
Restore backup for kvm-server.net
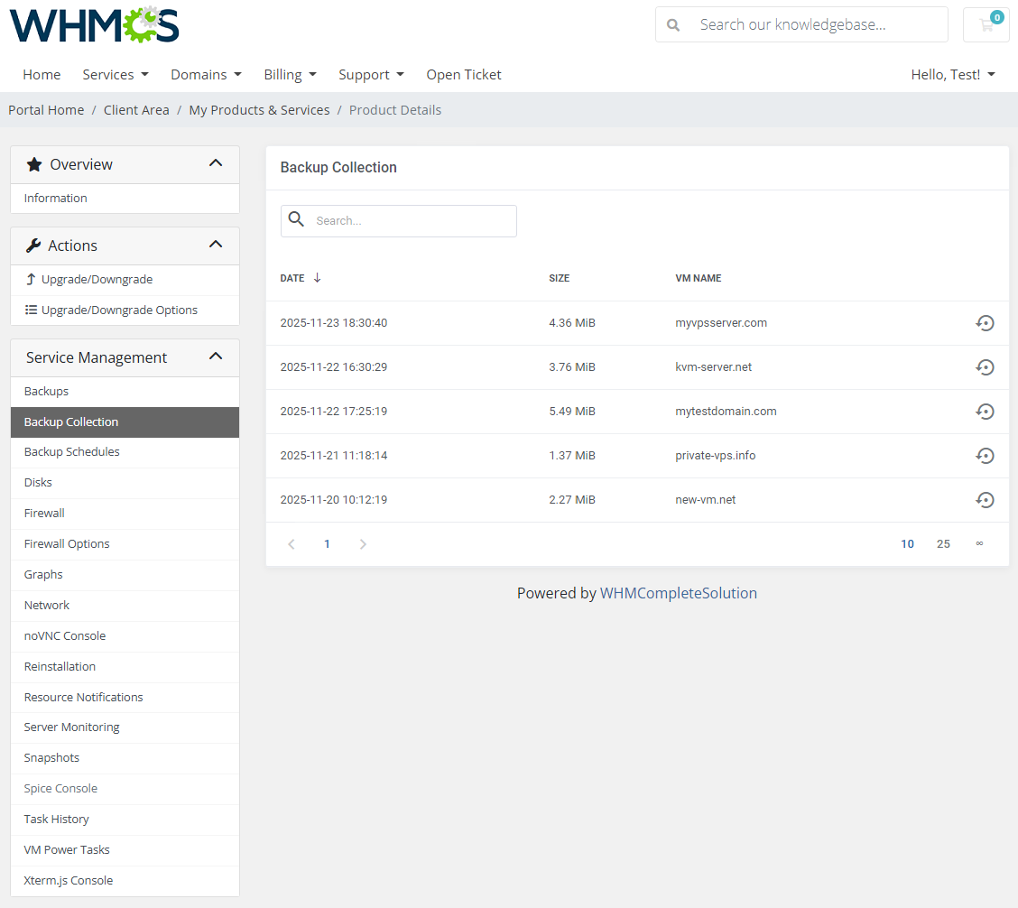[985, 367]
